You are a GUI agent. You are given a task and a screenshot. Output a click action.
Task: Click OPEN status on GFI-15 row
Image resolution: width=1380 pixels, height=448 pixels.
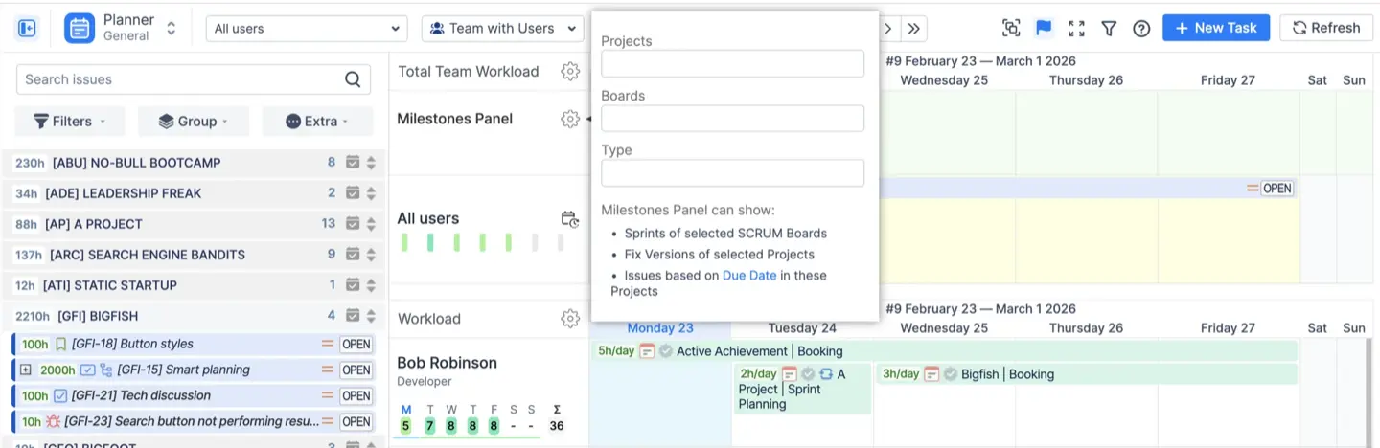coord(356,370)
